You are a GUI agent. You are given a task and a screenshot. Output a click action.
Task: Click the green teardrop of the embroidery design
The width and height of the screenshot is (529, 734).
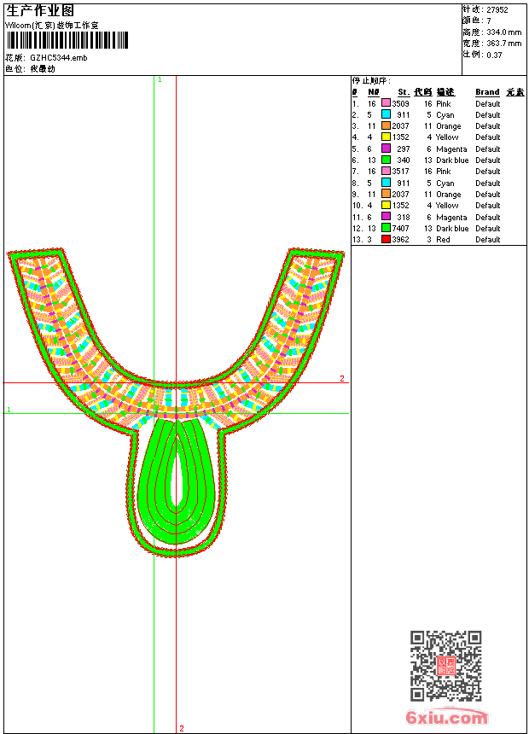176,482
